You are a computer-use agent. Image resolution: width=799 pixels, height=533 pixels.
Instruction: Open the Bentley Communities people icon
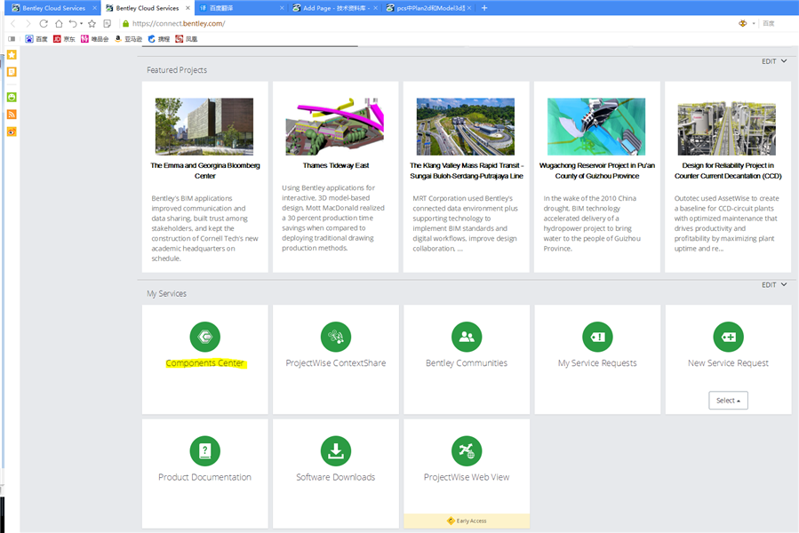tap(467, 337)
